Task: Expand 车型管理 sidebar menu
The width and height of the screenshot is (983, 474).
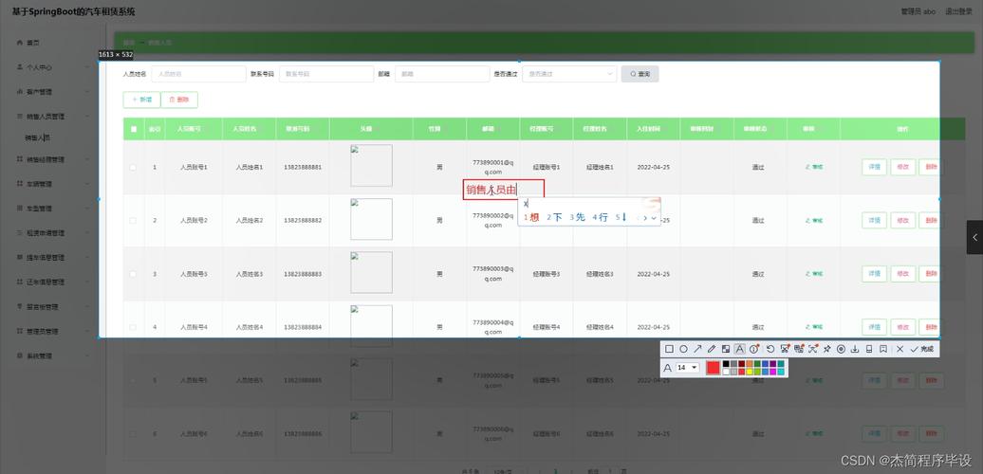Action: click(x=53, y=208)
